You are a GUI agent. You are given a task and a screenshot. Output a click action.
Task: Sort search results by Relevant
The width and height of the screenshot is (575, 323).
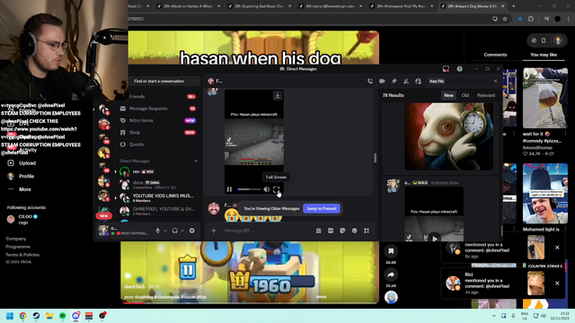tap(486, 95)
